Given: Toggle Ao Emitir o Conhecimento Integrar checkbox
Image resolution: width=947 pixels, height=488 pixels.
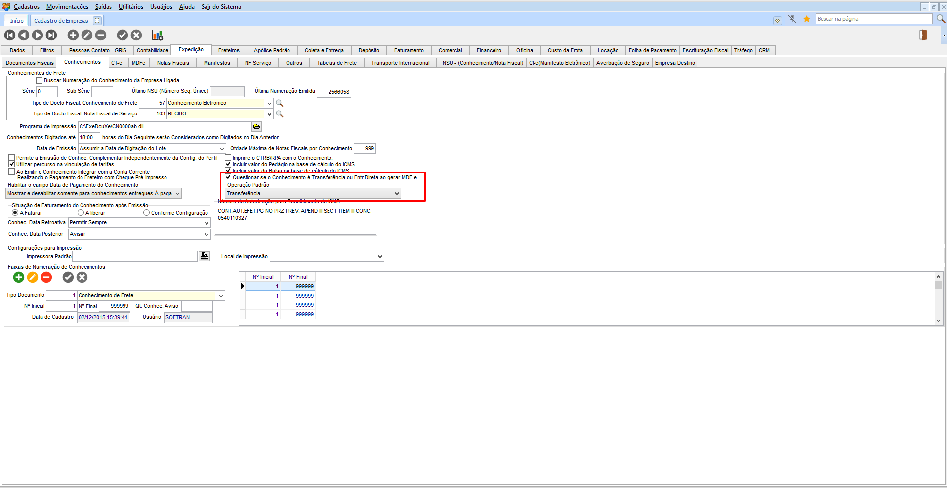Looking at the screenshot, I should pyautogui.click(x=12, y=172).
